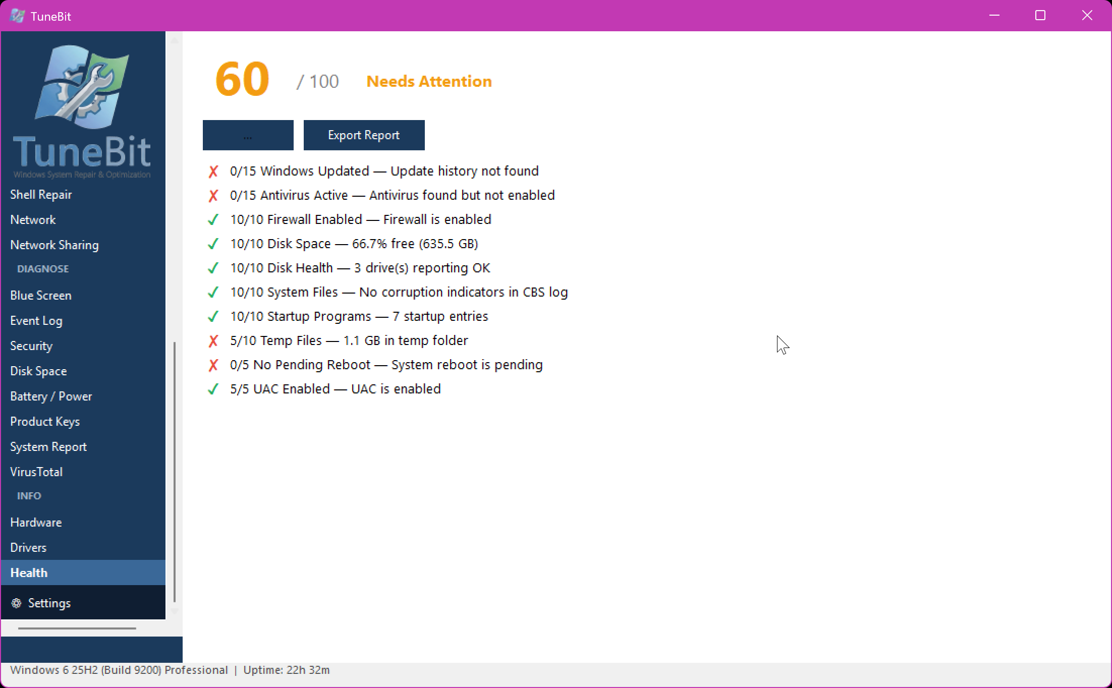Click the green check beside Disk Space
1112x688 pixels.
[x=213, y=244]
